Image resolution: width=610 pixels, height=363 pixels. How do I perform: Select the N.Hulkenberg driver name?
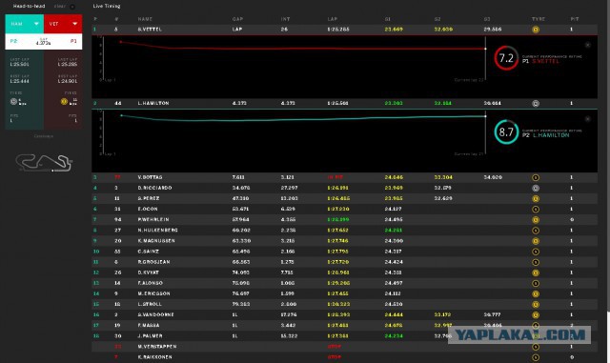157,230
